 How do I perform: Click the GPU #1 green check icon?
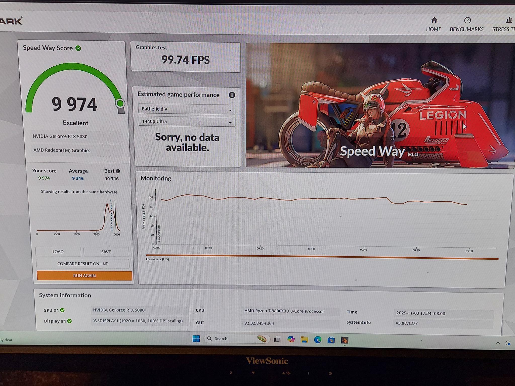click(x=62, y=310)
